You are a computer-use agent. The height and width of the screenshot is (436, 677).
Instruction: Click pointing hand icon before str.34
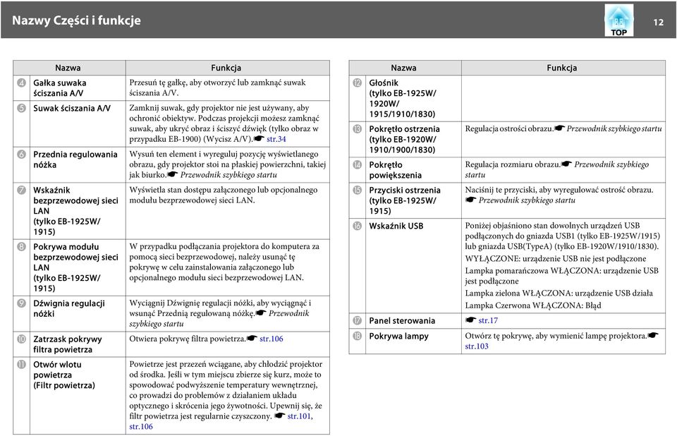coord(259,139)
